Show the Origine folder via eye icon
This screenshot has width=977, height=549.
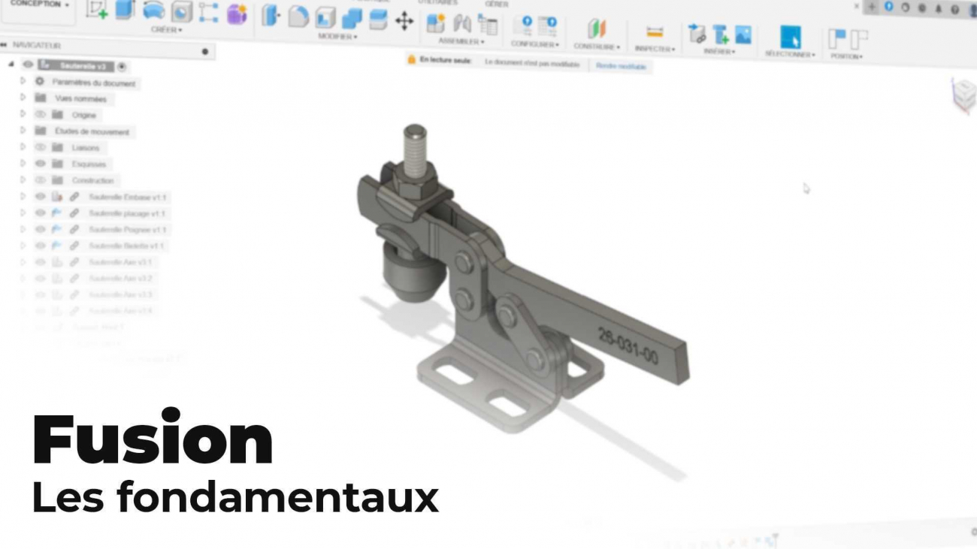pyautogui.click(x=41, y=115)
